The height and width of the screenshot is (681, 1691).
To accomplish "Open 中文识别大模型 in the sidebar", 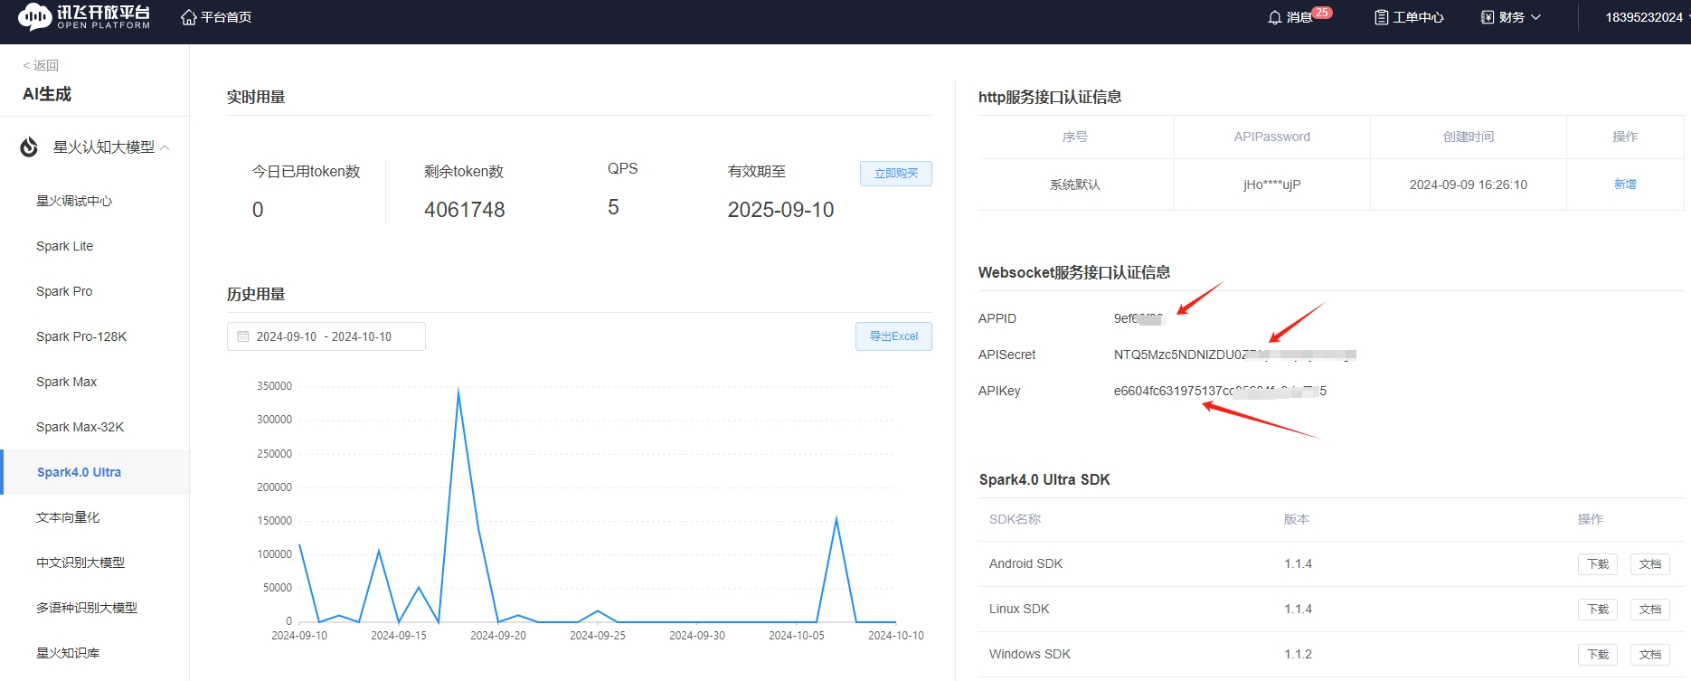I will [80, 563].
